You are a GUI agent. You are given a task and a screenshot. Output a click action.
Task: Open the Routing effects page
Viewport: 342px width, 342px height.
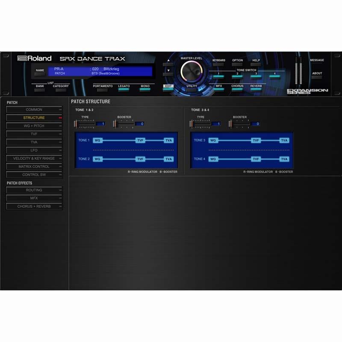point(34,190)
